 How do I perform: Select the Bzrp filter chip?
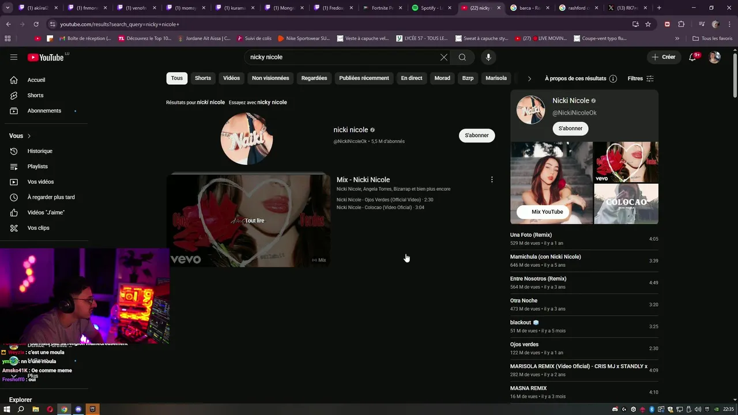pos(468,78)
